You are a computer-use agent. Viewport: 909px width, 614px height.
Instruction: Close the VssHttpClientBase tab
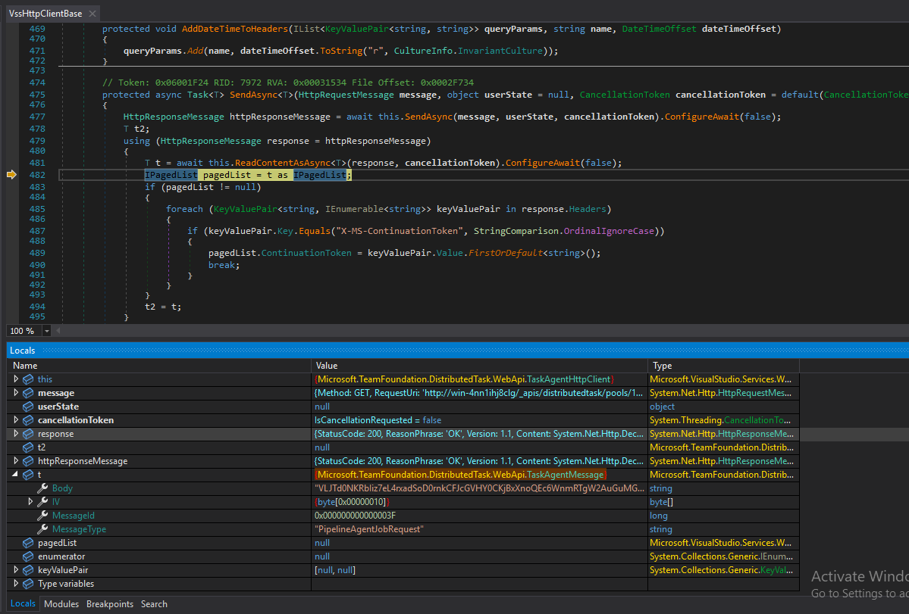(92, 14)
